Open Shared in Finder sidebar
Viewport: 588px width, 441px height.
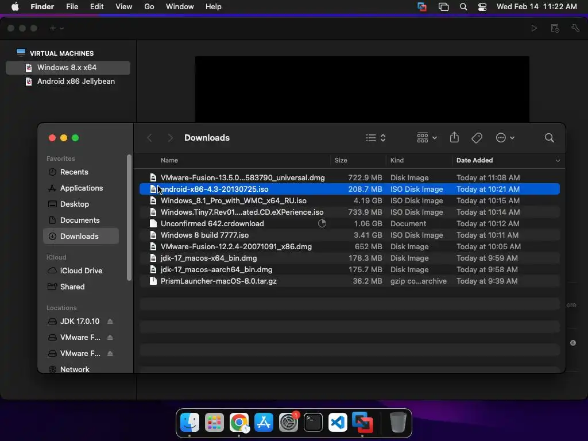80,287
